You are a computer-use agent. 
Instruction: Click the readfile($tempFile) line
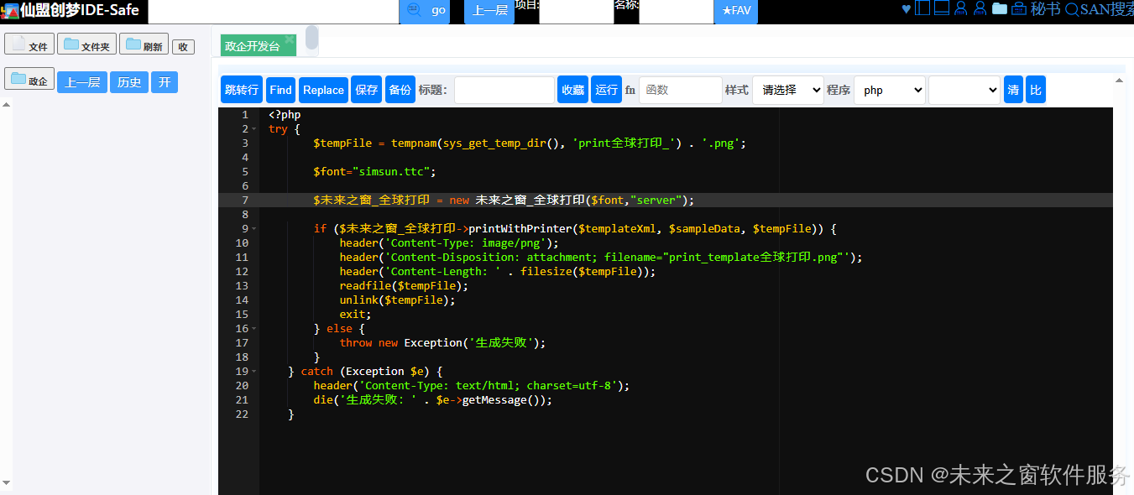(404, 286)
